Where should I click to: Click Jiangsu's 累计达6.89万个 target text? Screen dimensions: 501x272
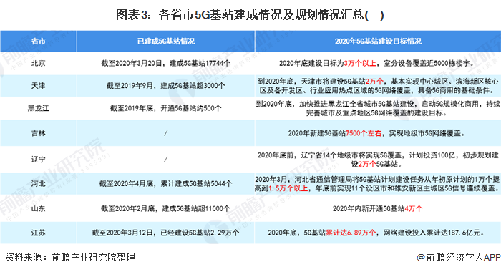tap(351, 233)
